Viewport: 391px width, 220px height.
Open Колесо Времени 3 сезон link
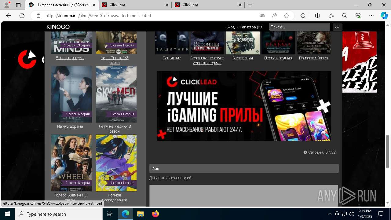(x=70, y=197)
